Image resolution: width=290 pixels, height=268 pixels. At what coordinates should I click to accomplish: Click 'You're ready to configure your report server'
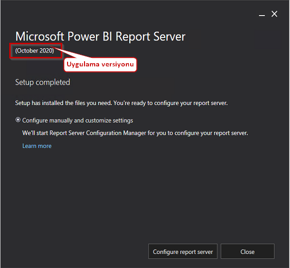click(x=171, y=103)
